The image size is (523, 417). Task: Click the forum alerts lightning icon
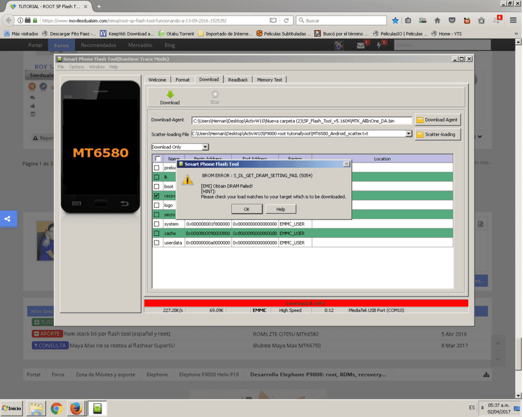[x=379, y=45]
